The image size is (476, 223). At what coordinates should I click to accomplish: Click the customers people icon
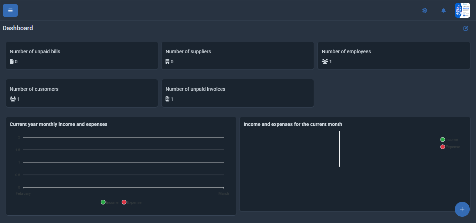[13, 99]
